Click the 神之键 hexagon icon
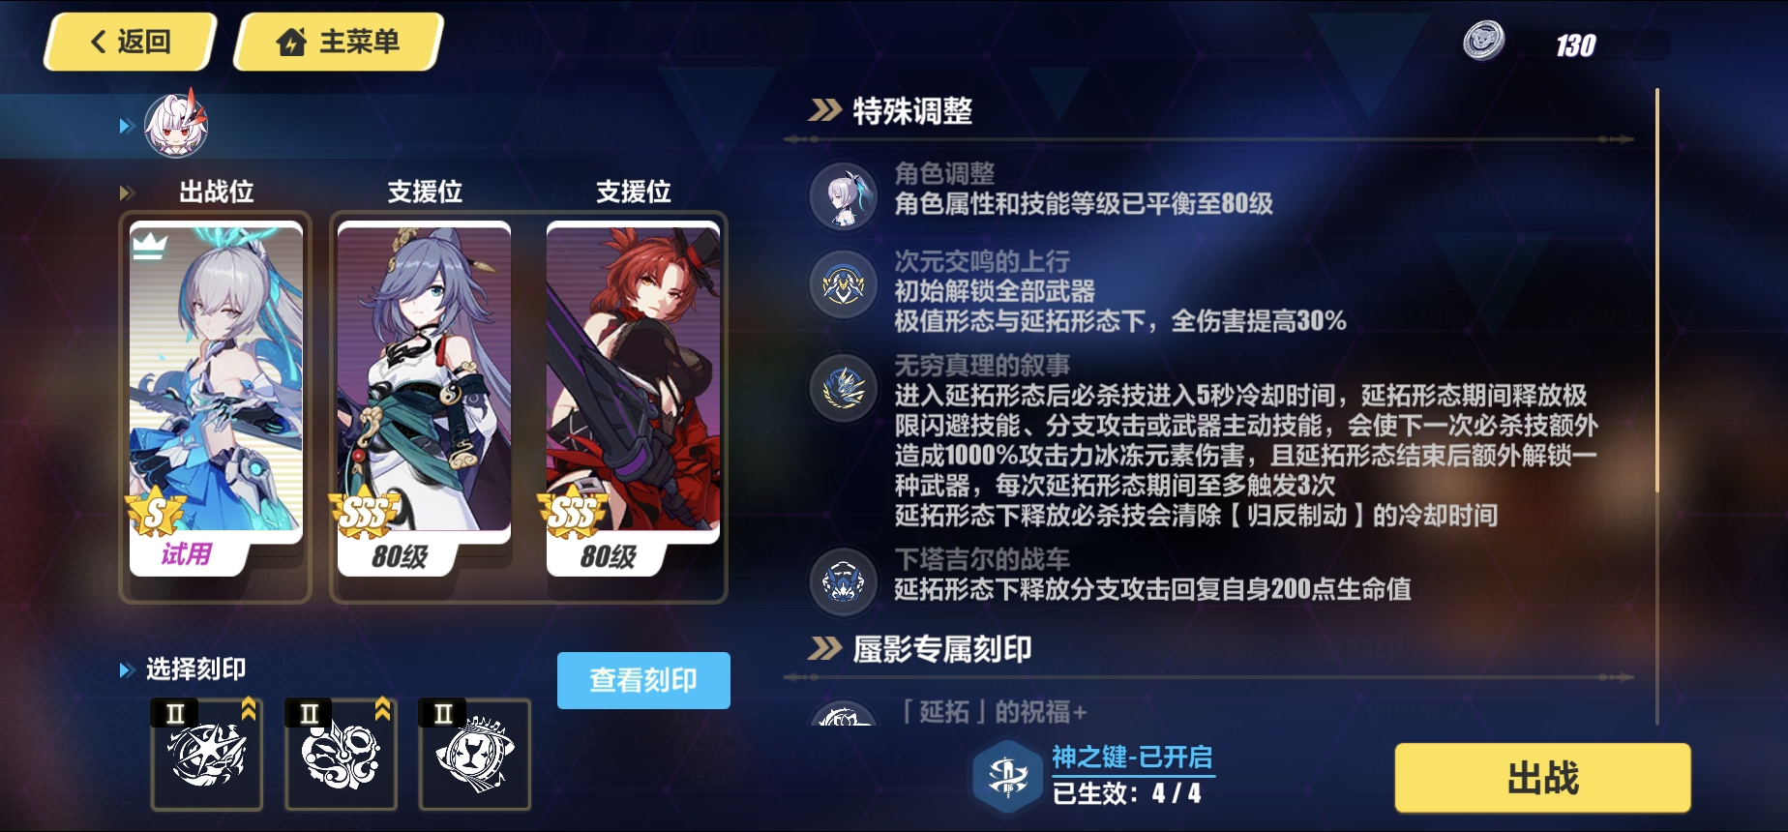 tap(1007, 777)
